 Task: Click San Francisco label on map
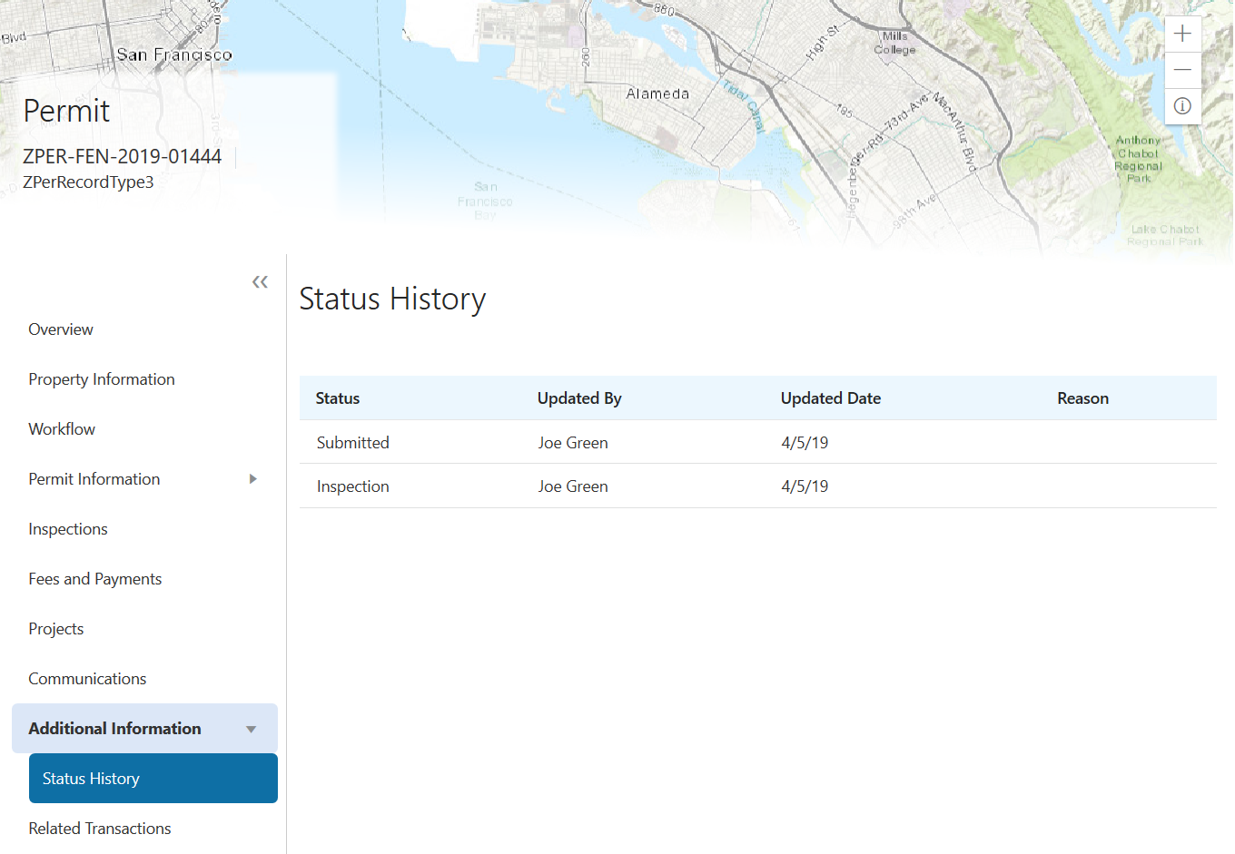click(174, 54)
